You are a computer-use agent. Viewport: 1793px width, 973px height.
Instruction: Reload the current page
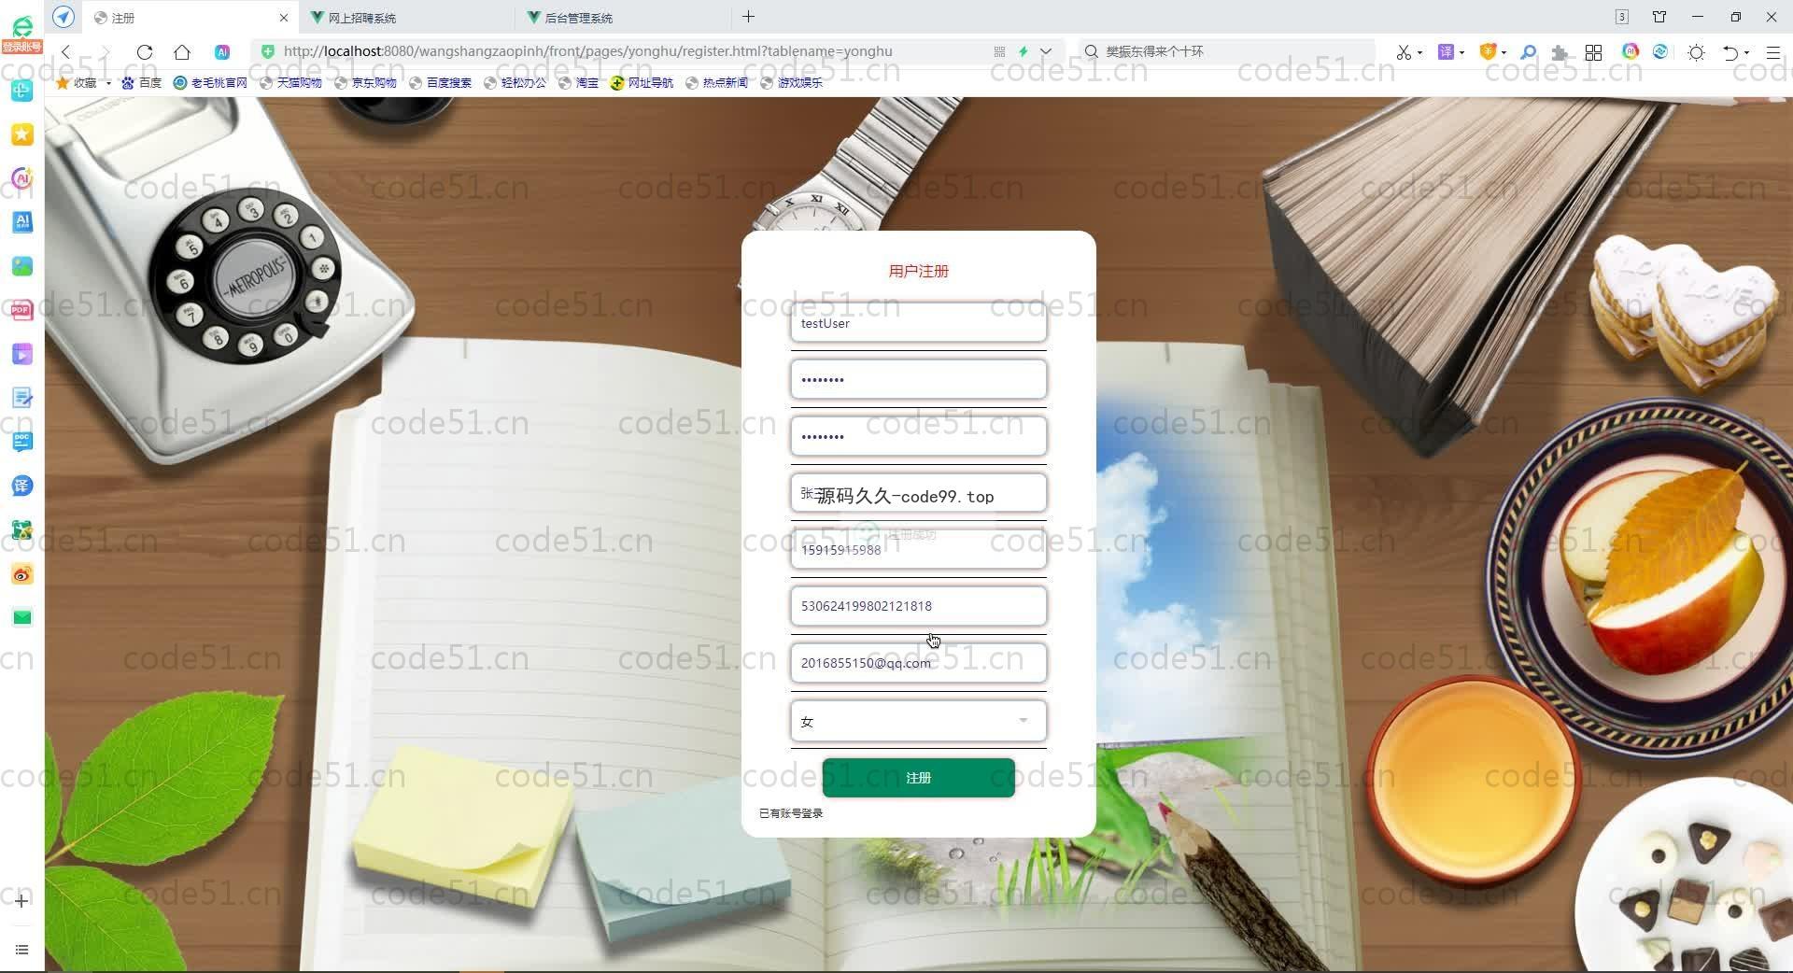click(x=145, y=52)
